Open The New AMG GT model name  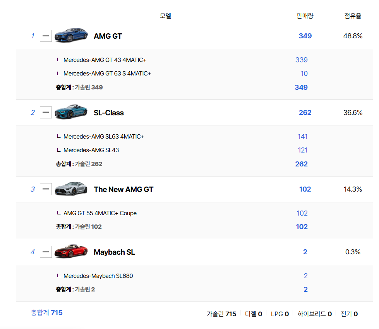point(123,189)
